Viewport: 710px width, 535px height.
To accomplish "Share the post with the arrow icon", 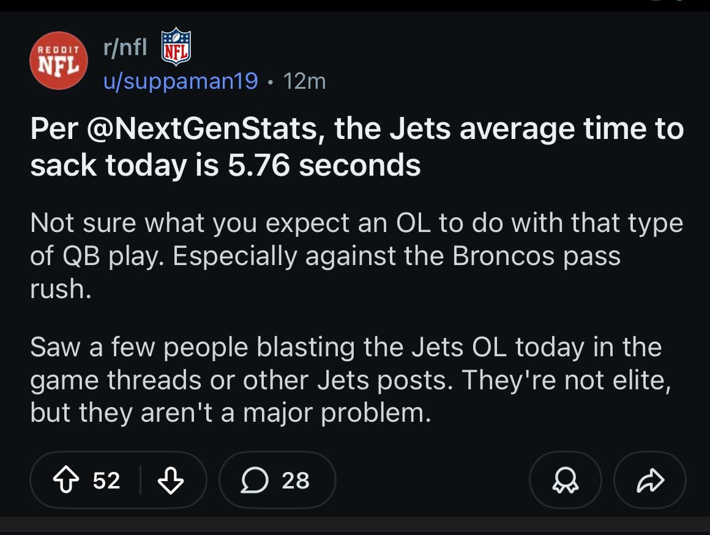I will click(x=649, y=481).
